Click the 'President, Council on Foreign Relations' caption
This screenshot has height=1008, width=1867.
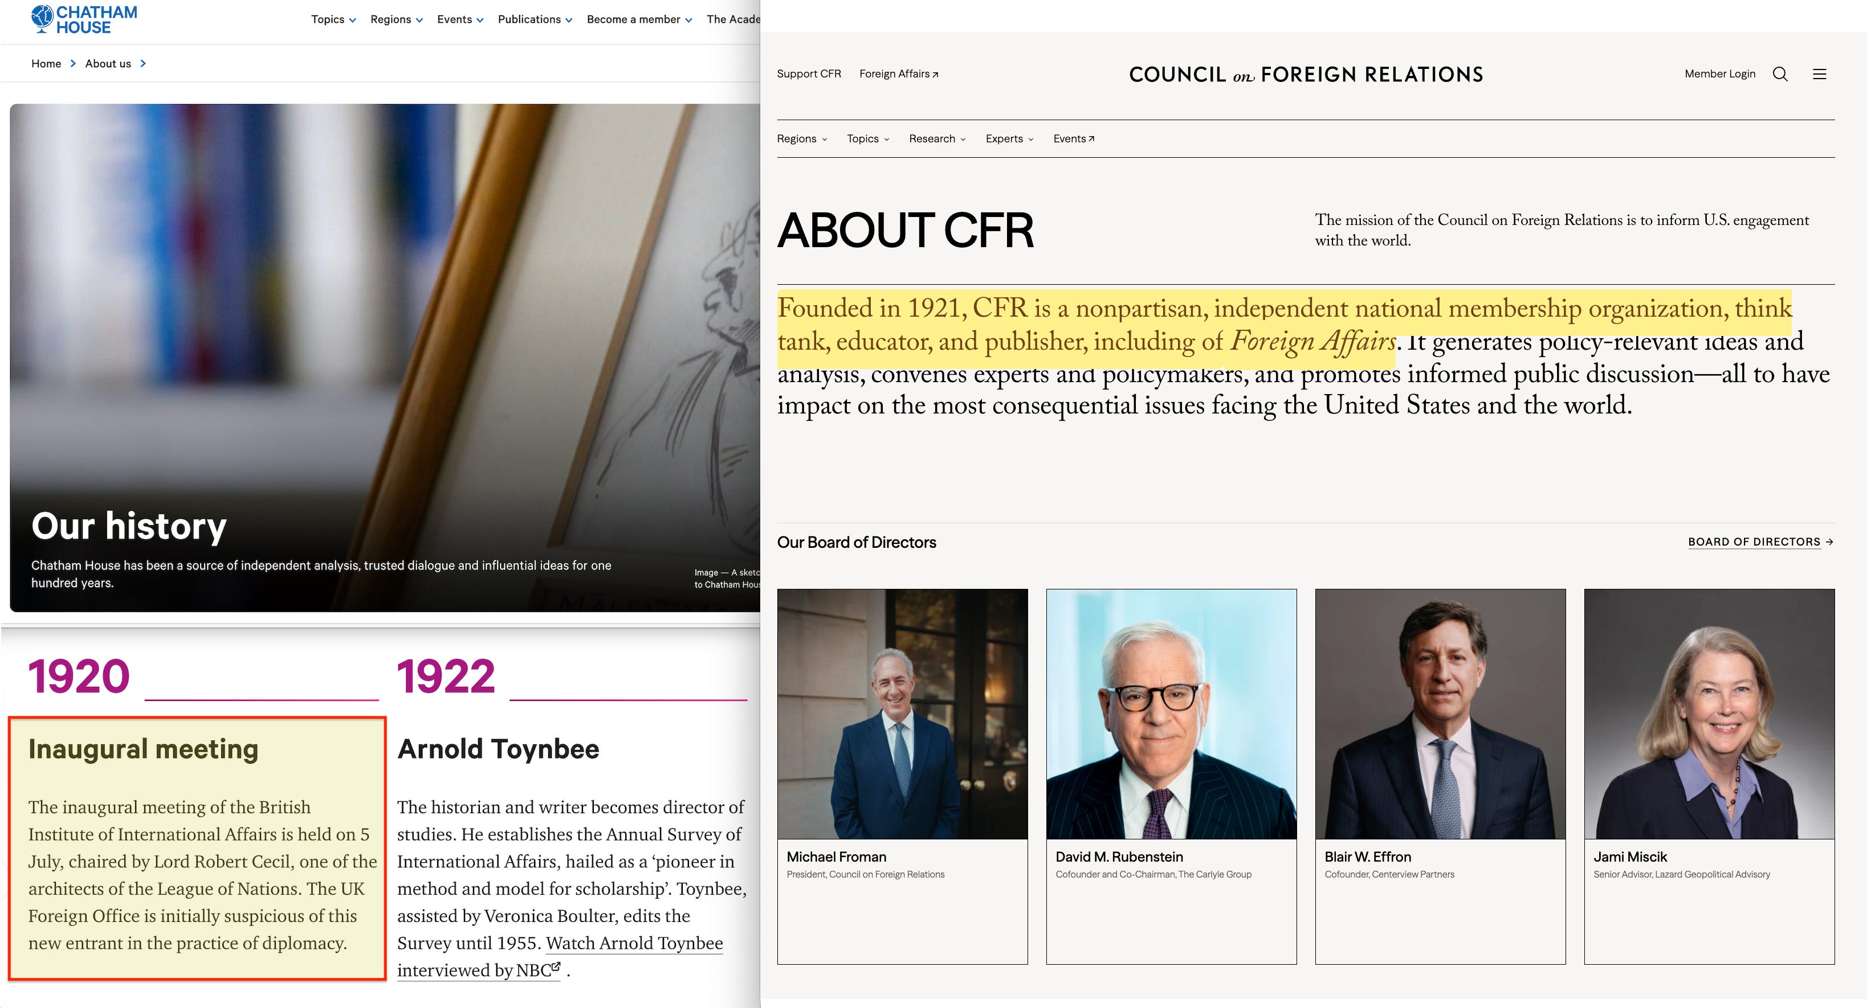(x=865, y=874)
